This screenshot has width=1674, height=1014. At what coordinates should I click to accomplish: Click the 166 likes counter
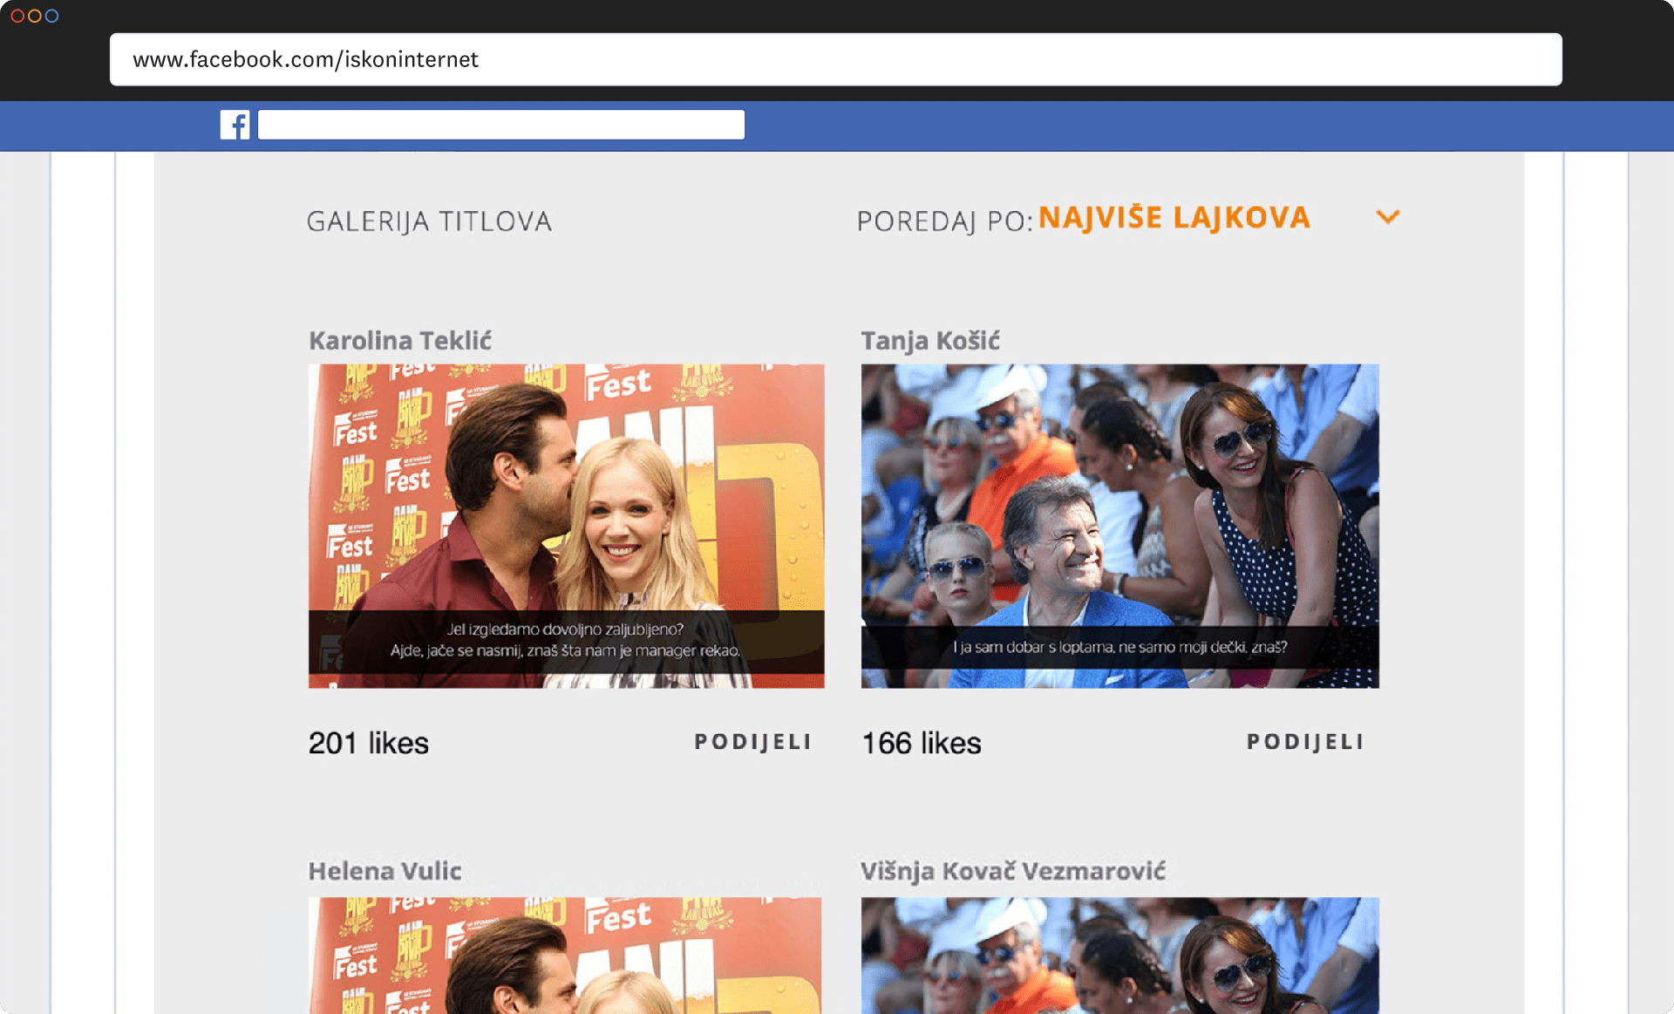(x=922, y=743)
